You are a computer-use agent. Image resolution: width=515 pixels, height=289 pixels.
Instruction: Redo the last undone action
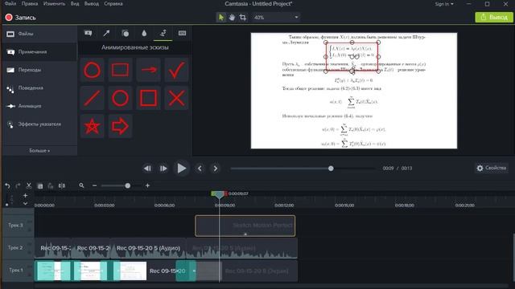(18, 185)
